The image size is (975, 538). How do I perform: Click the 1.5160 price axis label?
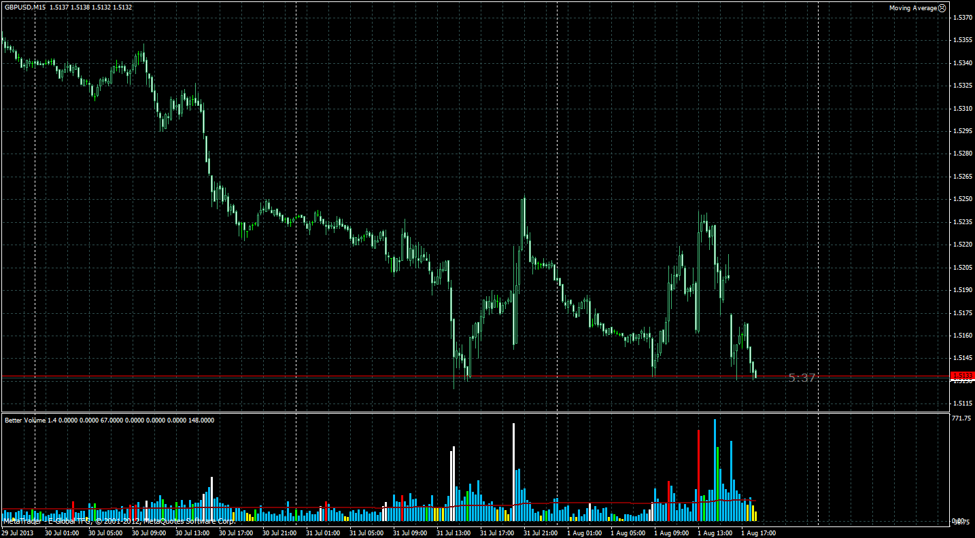point(962,335)
